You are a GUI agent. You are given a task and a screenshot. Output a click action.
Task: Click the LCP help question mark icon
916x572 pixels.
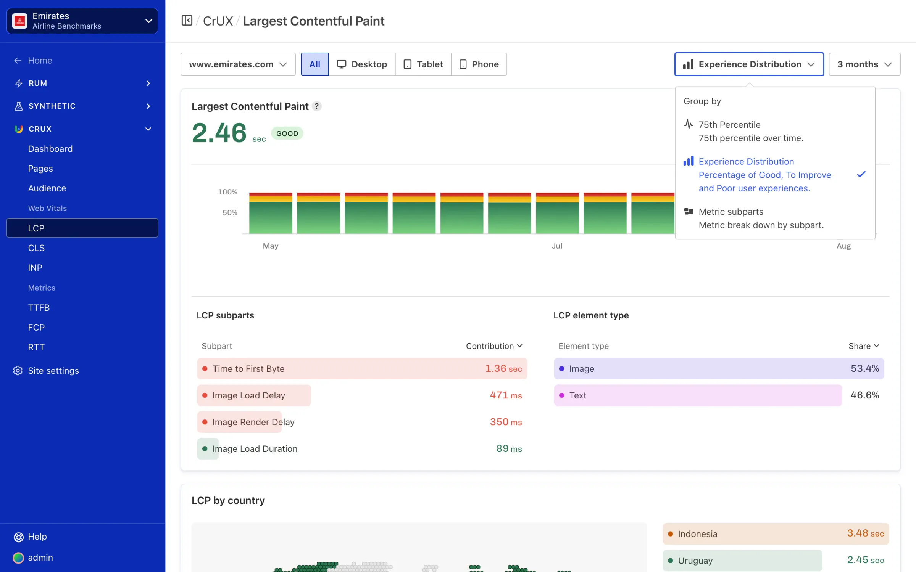click(x=316, y=106)
